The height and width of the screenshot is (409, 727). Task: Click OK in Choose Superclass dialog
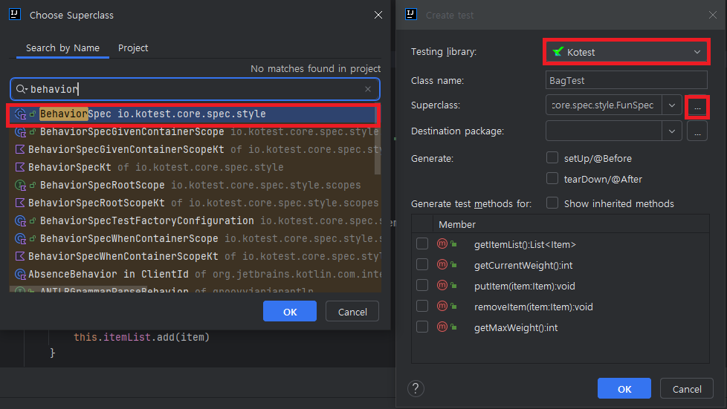(x=290, y=311)
